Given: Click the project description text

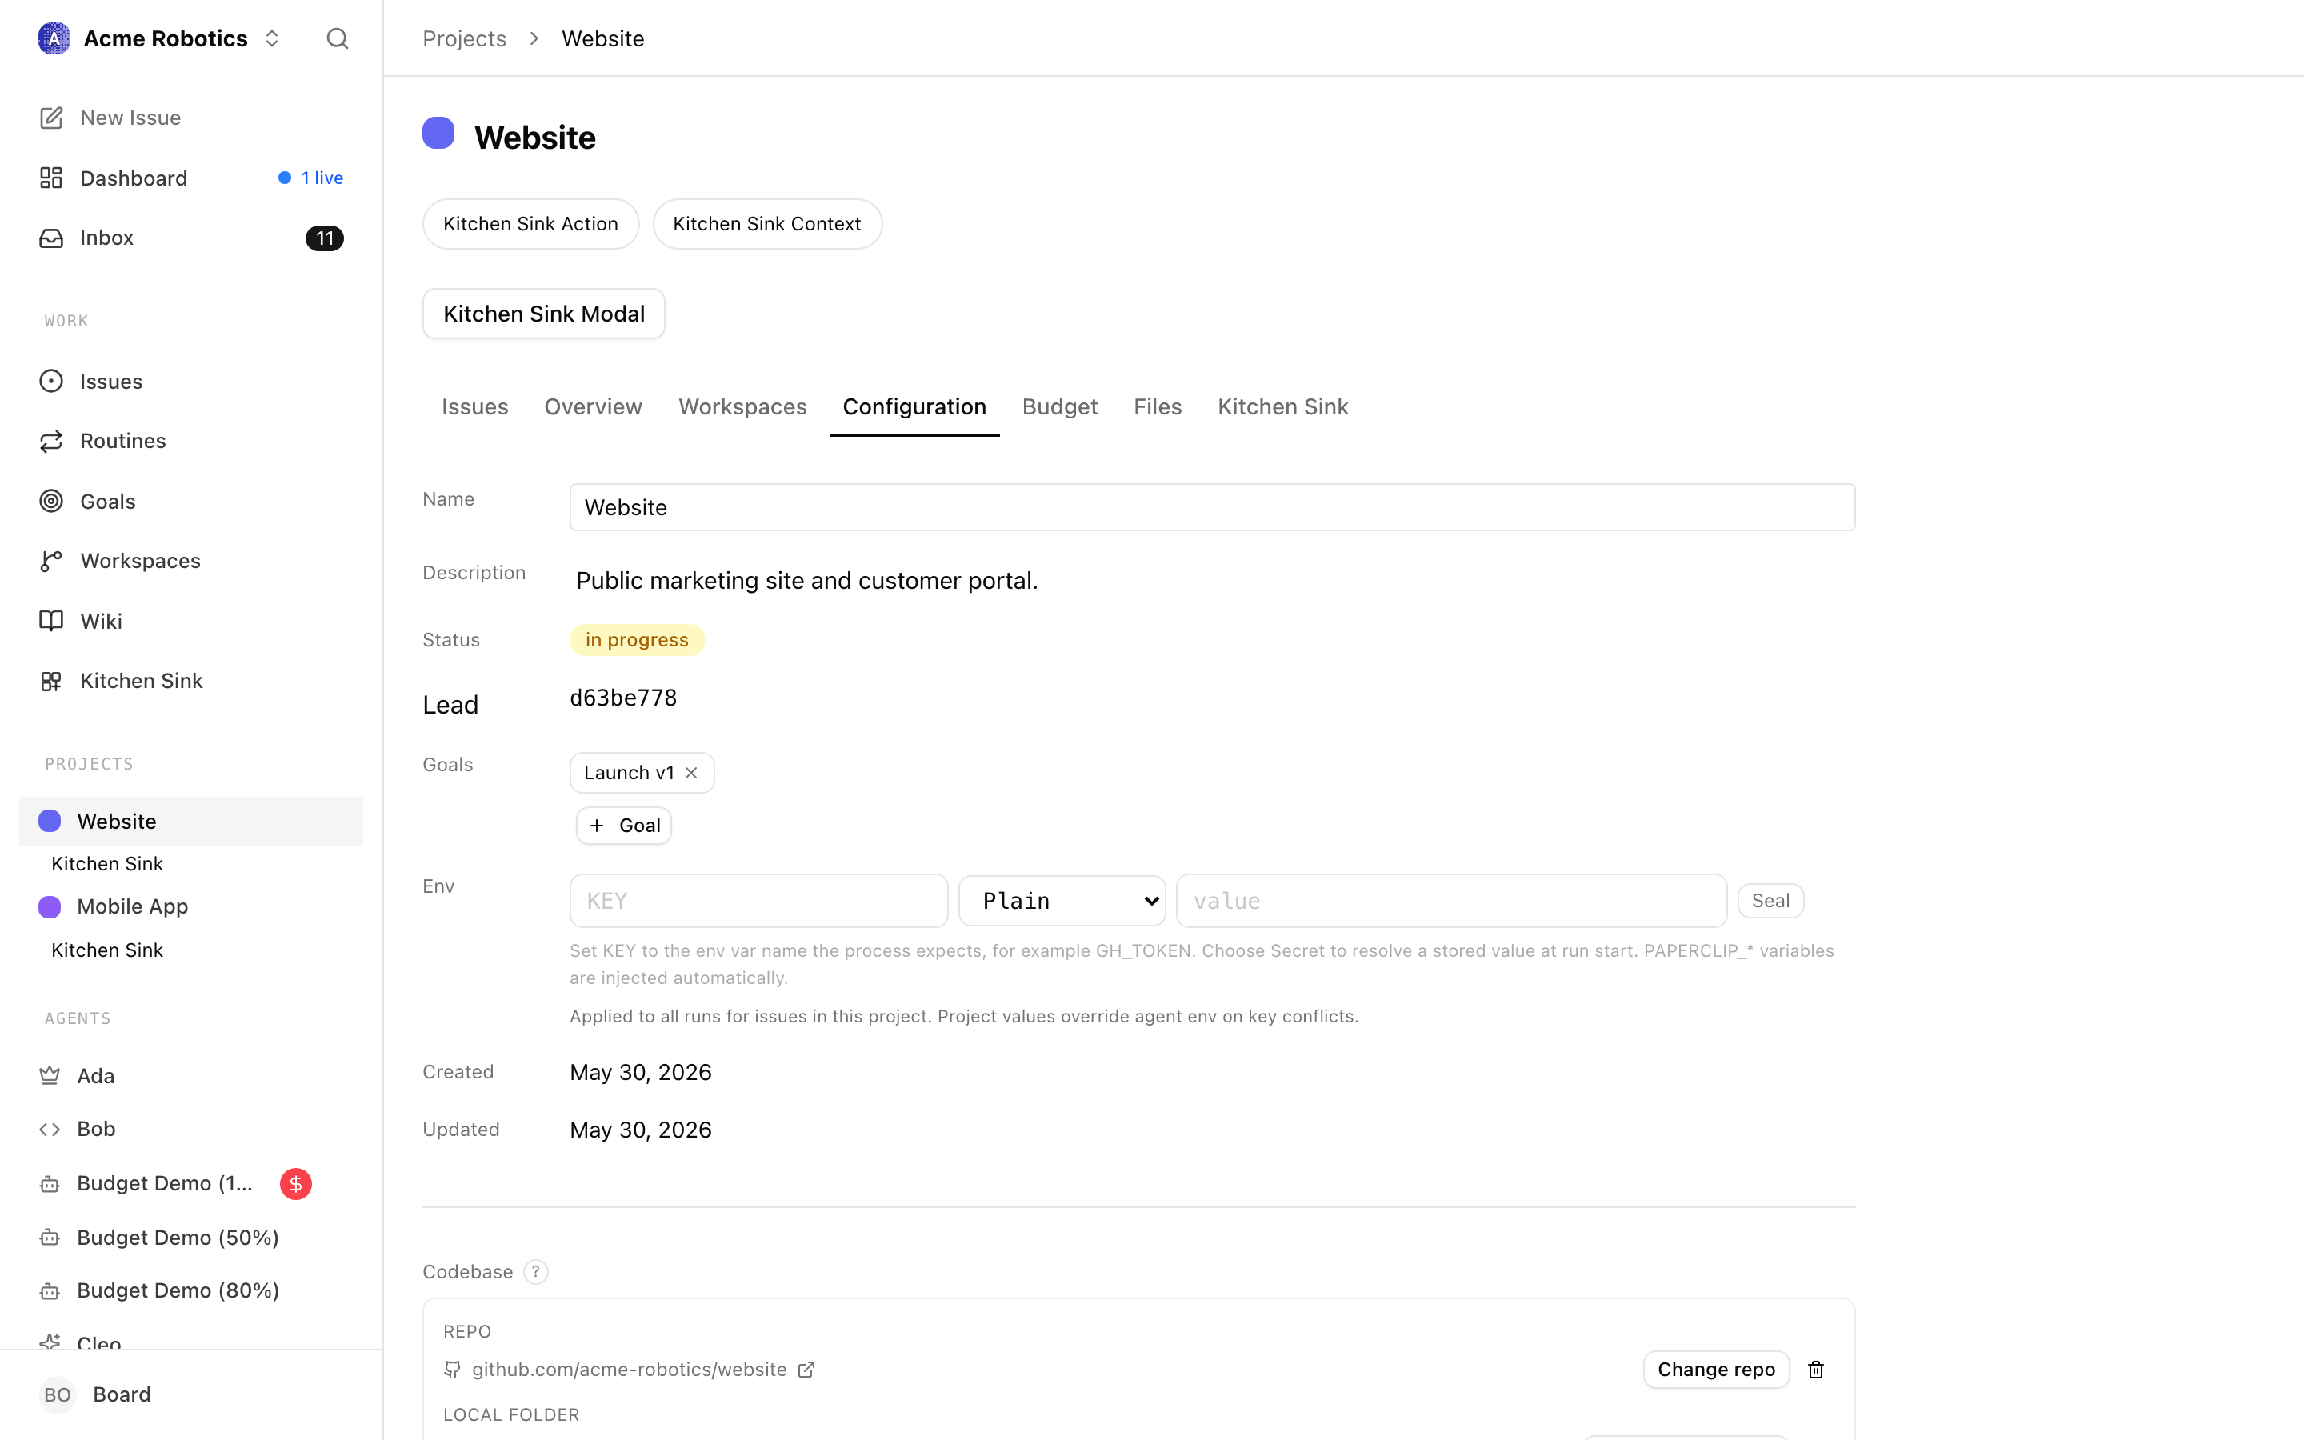Looking at the screenshot, I should (807, 581).
